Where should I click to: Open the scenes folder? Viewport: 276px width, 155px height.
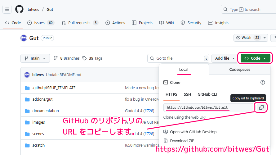pos(38,134)
